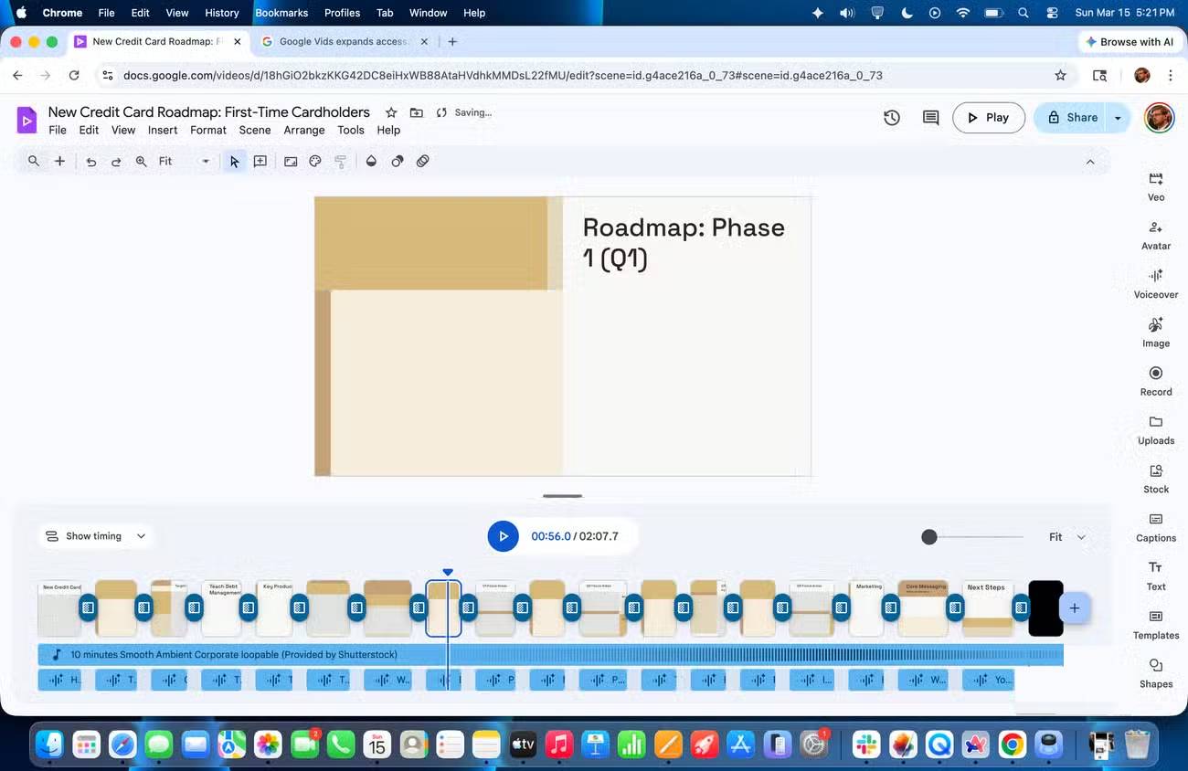Open the Captions panel
Viewport: 1188px width, 771px height.
(1155, 527)
